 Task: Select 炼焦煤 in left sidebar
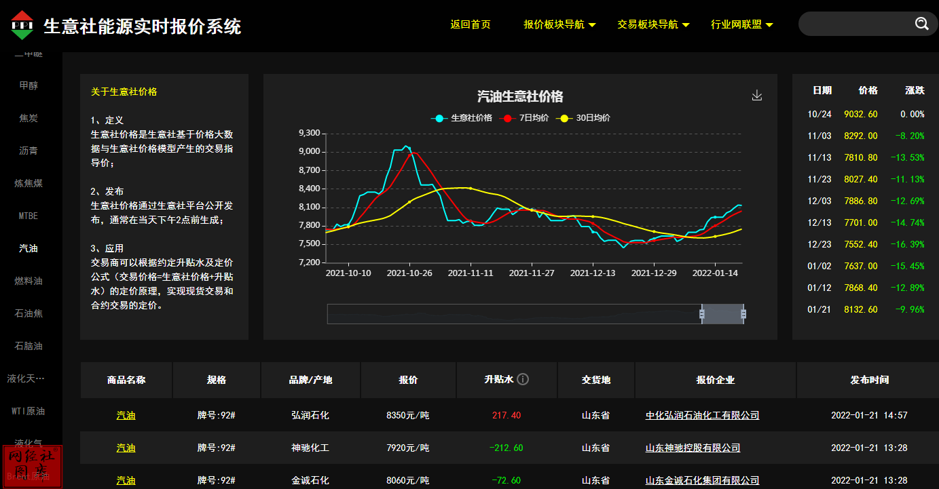tap(29, 183)
